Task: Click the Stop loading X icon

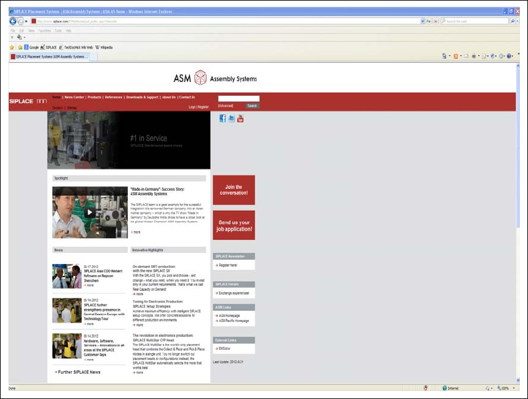Action: pos(435,21)
